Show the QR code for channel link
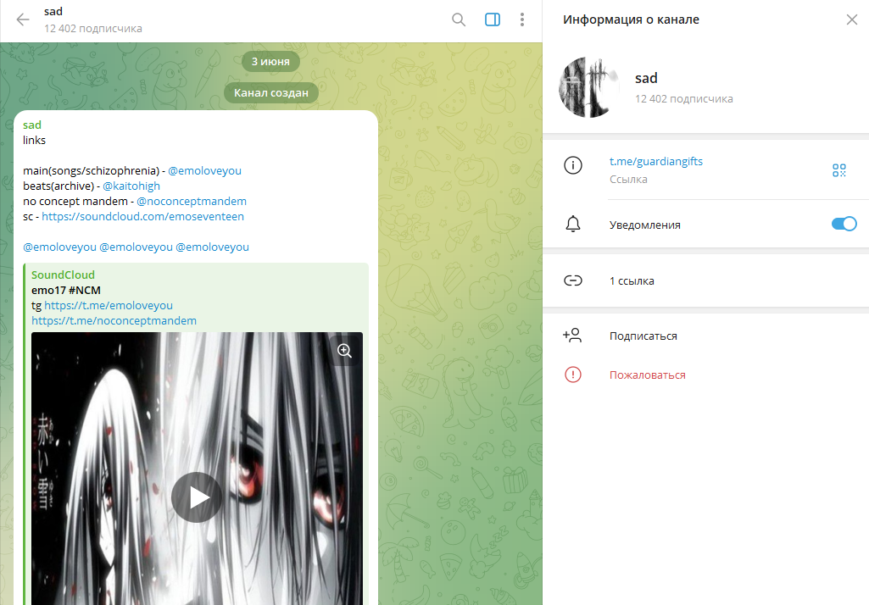 click(839, 170)
